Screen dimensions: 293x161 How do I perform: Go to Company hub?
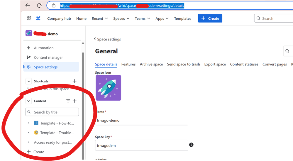(x=59, y=18)
